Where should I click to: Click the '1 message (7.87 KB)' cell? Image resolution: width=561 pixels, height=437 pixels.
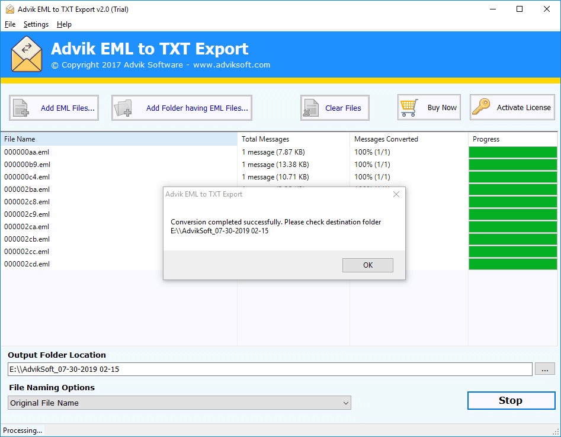click(x=273, y=152)
